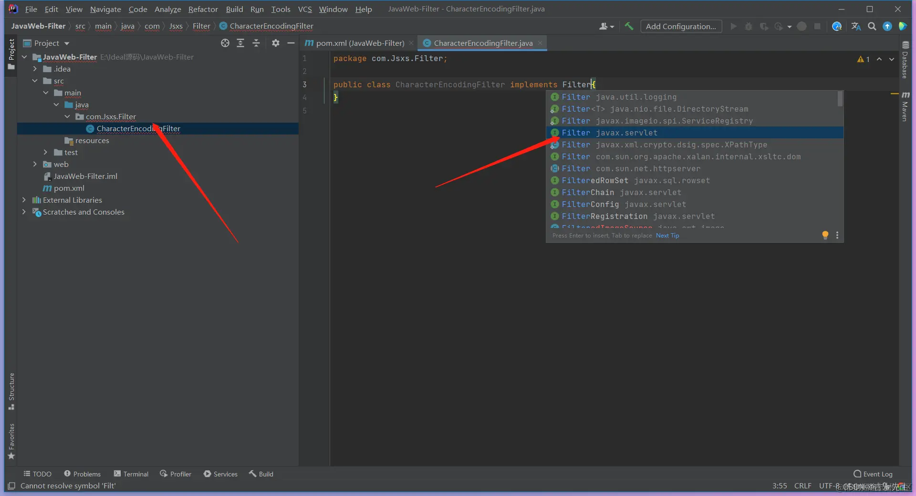Click the Translate icon in the toolbar
Screen dimensions: 916x496
tap(856, 26)
